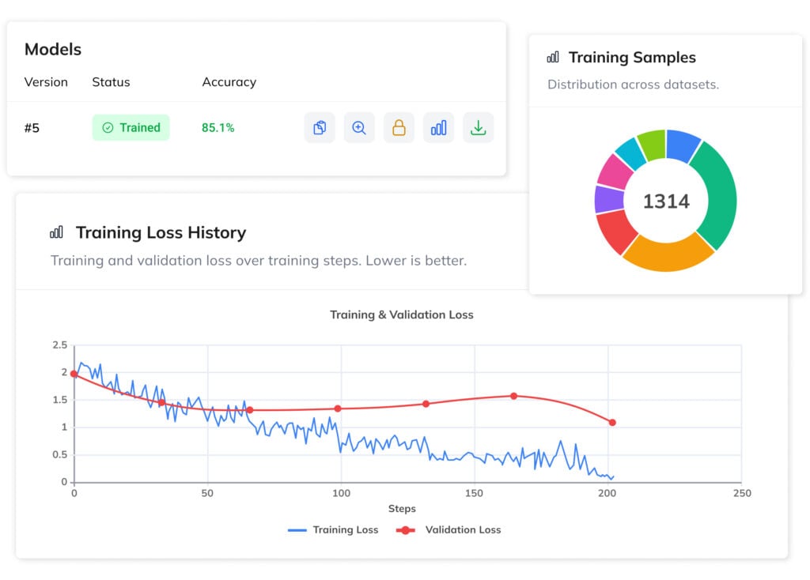Toggle the Training Loss legend entry

tap(333, 529)
